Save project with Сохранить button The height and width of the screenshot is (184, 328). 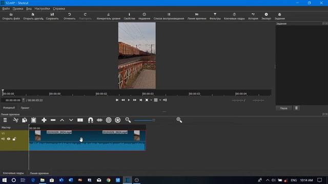tap(52, 16)
